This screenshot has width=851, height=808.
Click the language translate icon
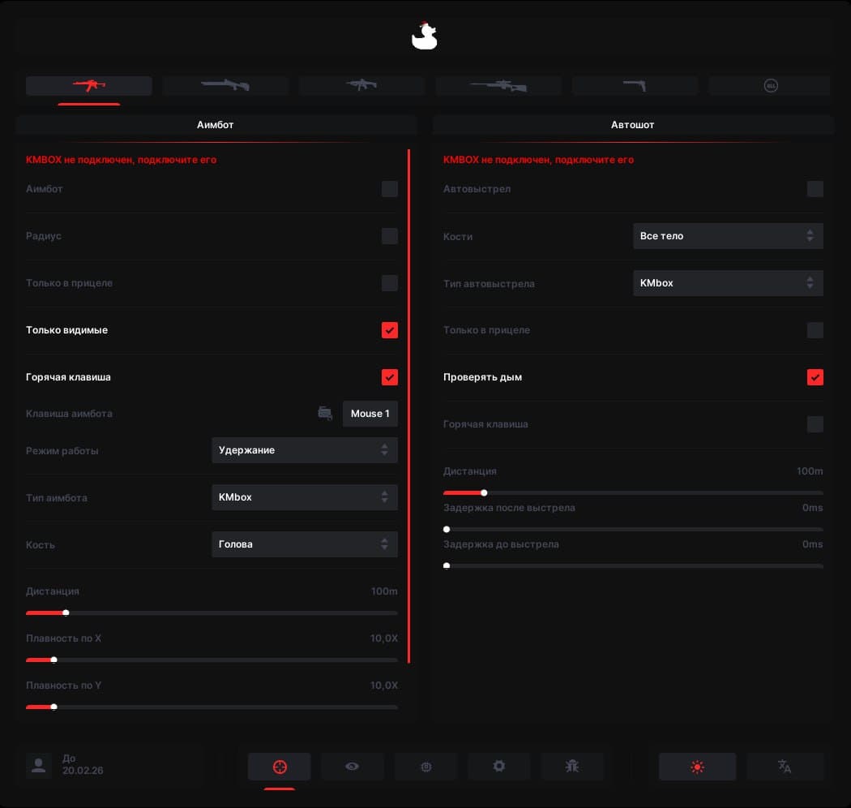point(784,766)
